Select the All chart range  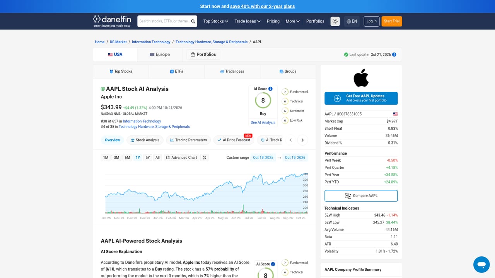tap(157, 158)
